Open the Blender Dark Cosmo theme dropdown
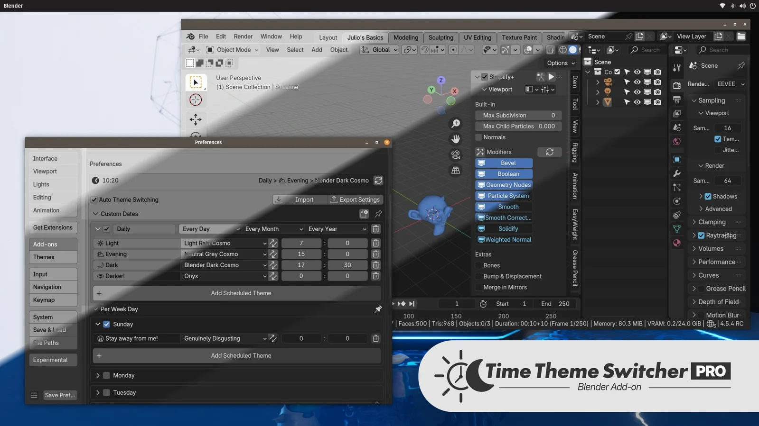This screenshot has height=426, width=759. (225, 265)
